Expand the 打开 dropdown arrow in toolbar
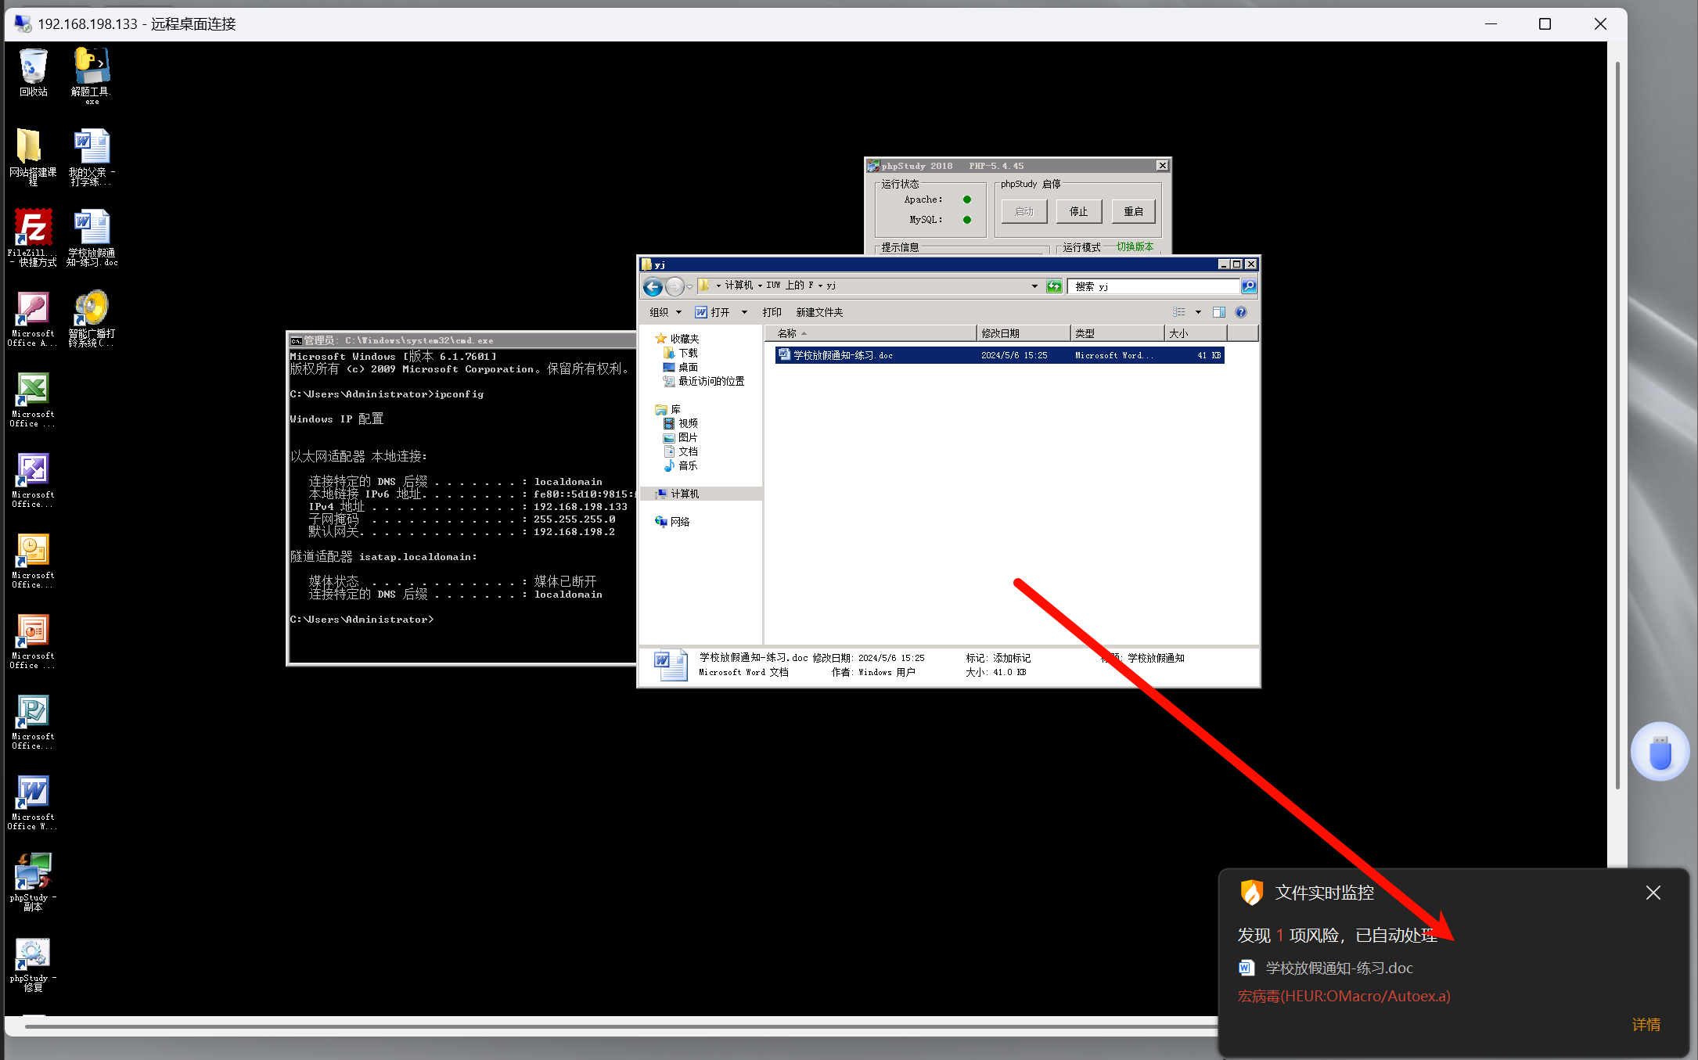 pos(744,312)
